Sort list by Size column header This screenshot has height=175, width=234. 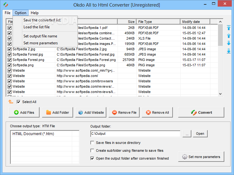click(127, 22)
